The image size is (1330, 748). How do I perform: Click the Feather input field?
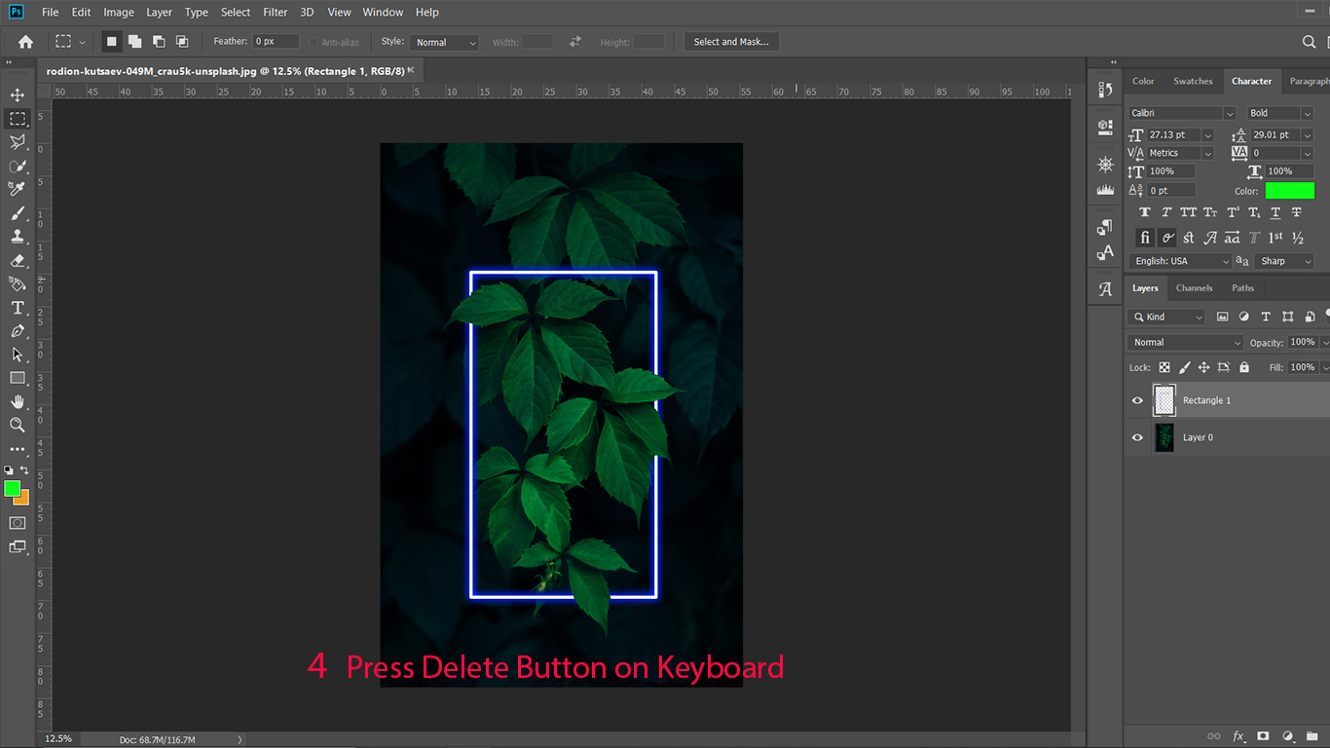tap(276, 42)
